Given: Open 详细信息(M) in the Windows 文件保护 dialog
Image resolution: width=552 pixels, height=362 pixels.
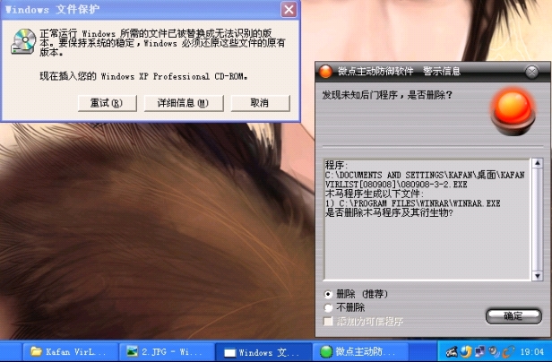Looking at the screenshot, I should pos(184,103).
